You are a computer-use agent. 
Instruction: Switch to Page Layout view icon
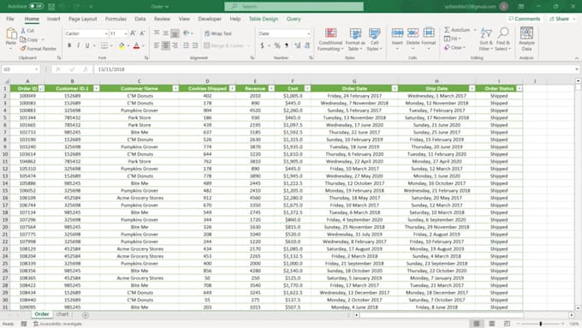coord(492,324)
